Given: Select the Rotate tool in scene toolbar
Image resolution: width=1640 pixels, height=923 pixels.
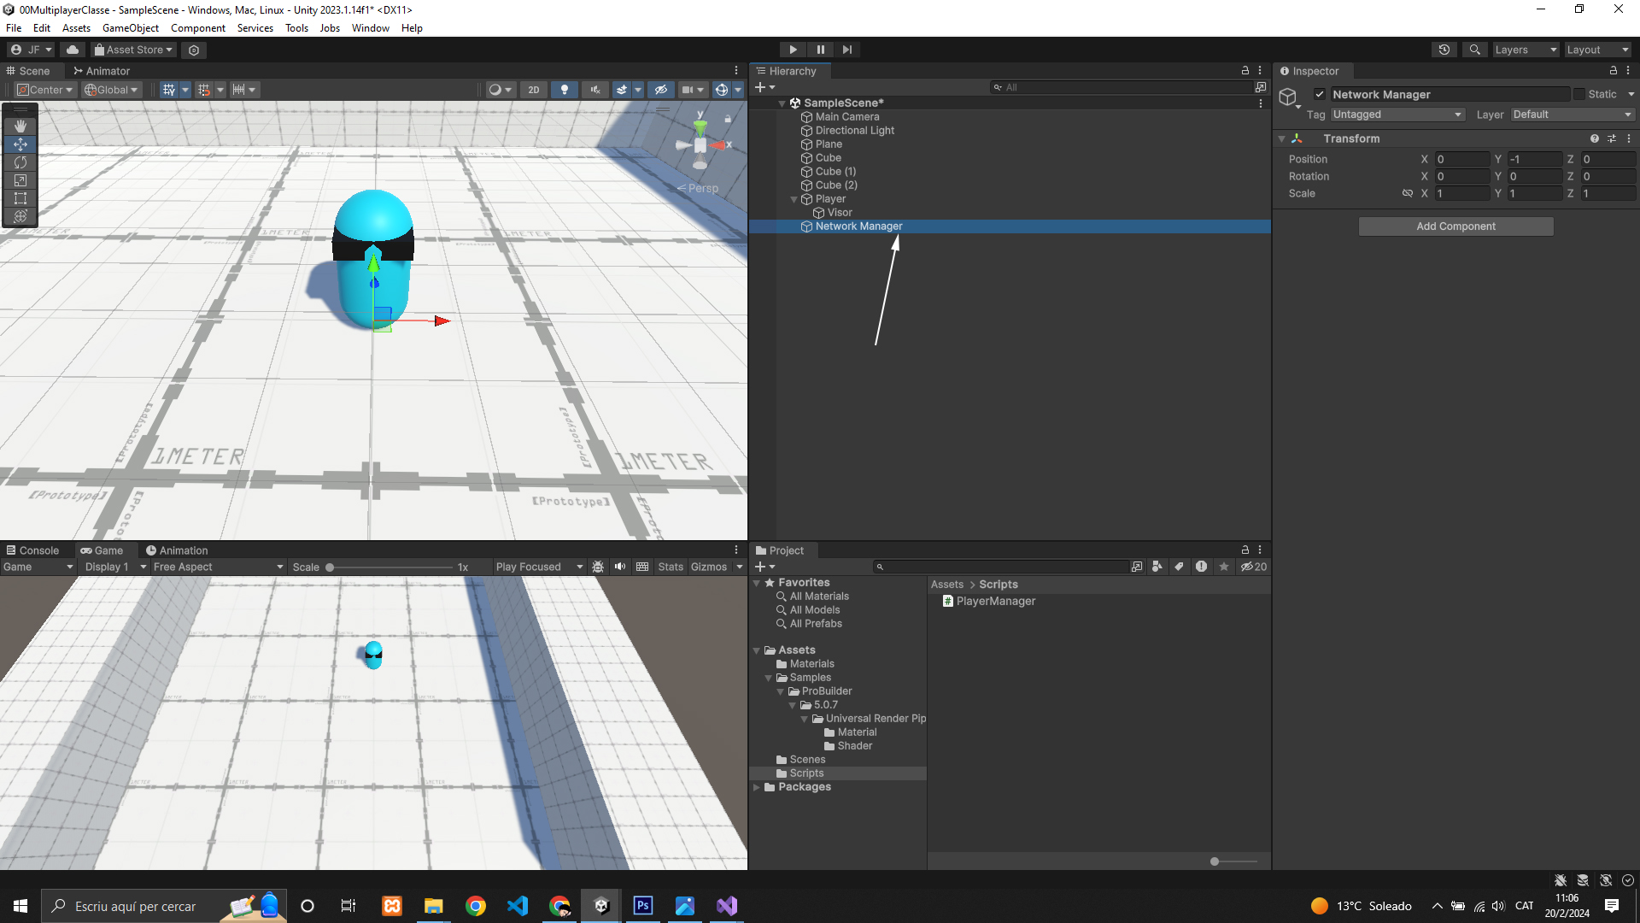Looking at the screenshot, I should click(x=20, y=162).
